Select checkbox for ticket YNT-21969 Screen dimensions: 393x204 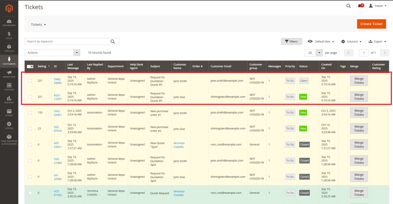tap(30, 161)
